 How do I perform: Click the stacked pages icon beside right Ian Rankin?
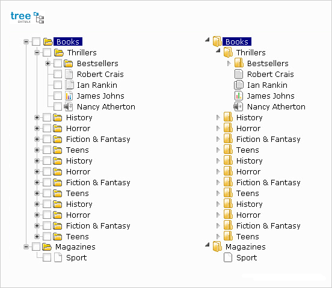tap(239, 85)
